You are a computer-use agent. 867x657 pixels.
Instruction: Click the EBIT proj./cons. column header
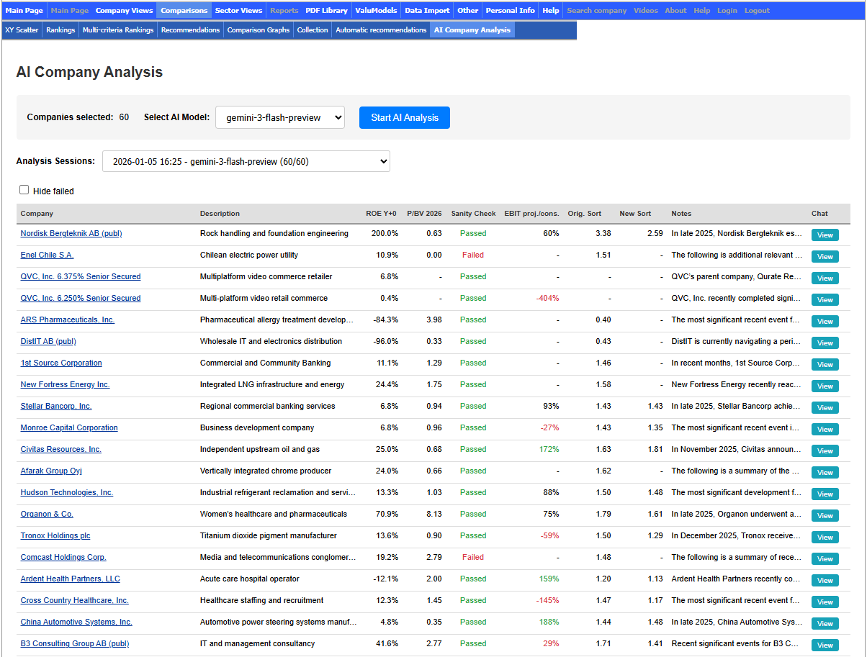pos(531,213)
